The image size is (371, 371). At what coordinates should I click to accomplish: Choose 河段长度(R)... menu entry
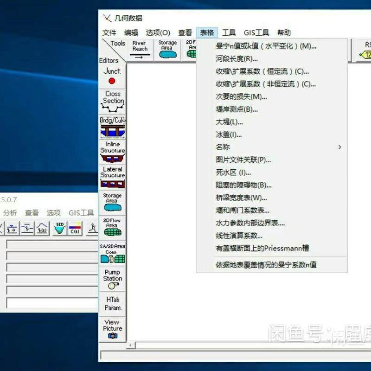272,59
